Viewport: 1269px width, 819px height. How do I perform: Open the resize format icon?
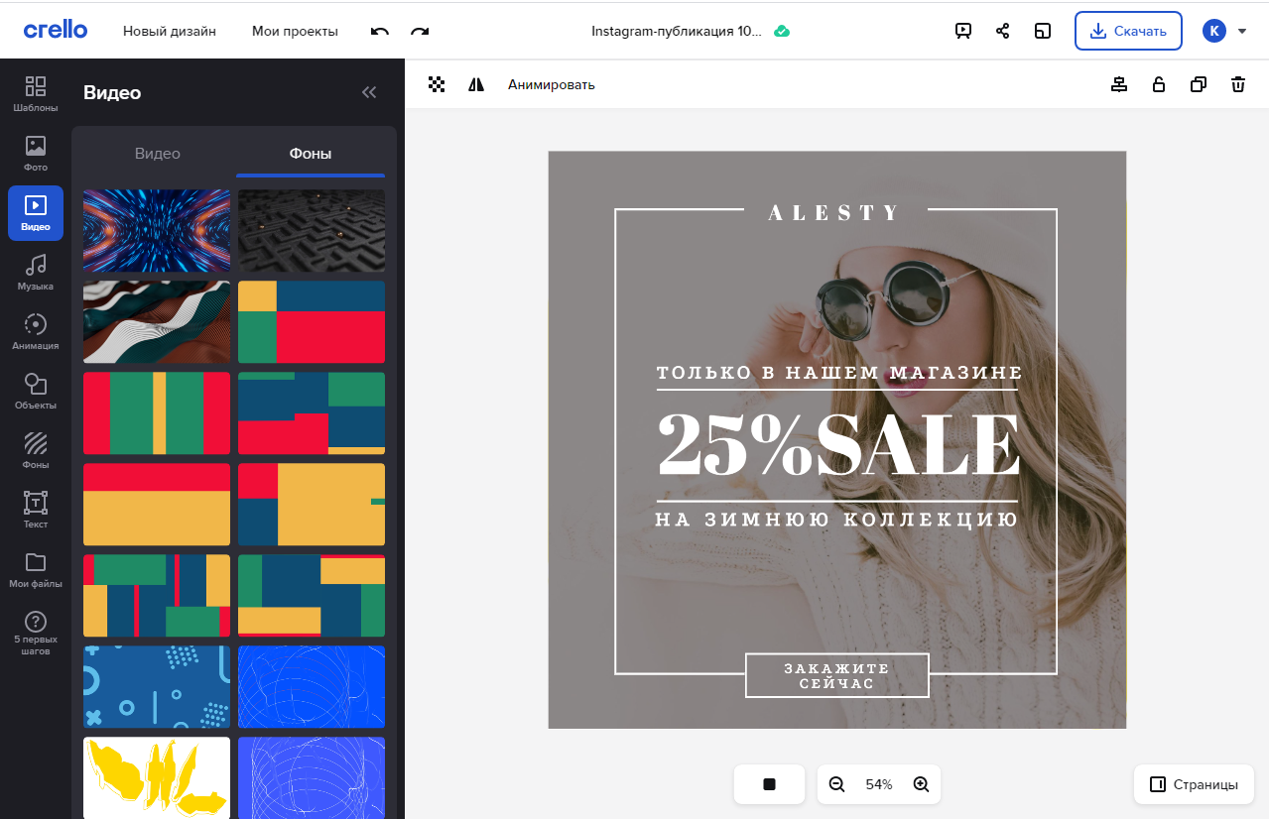pos(1042,31)
